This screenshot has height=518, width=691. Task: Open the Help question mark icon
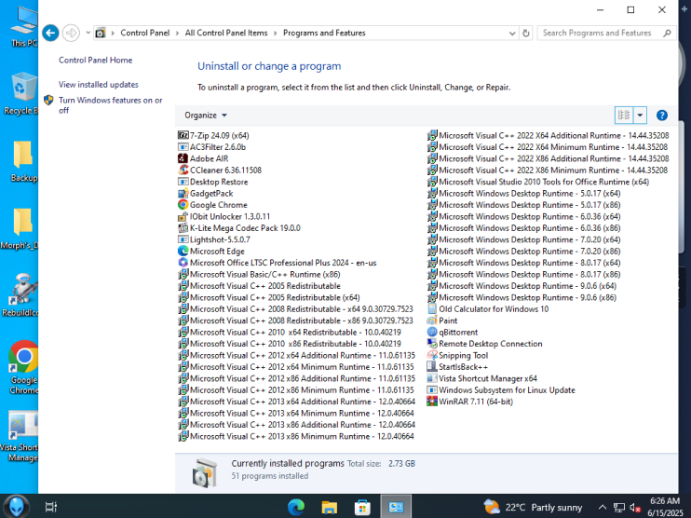(x=661, y=116)
